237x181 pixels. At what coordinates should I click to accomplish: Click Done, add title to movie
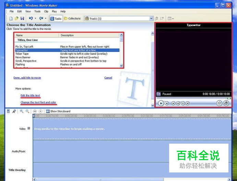[x=27, y=78]
